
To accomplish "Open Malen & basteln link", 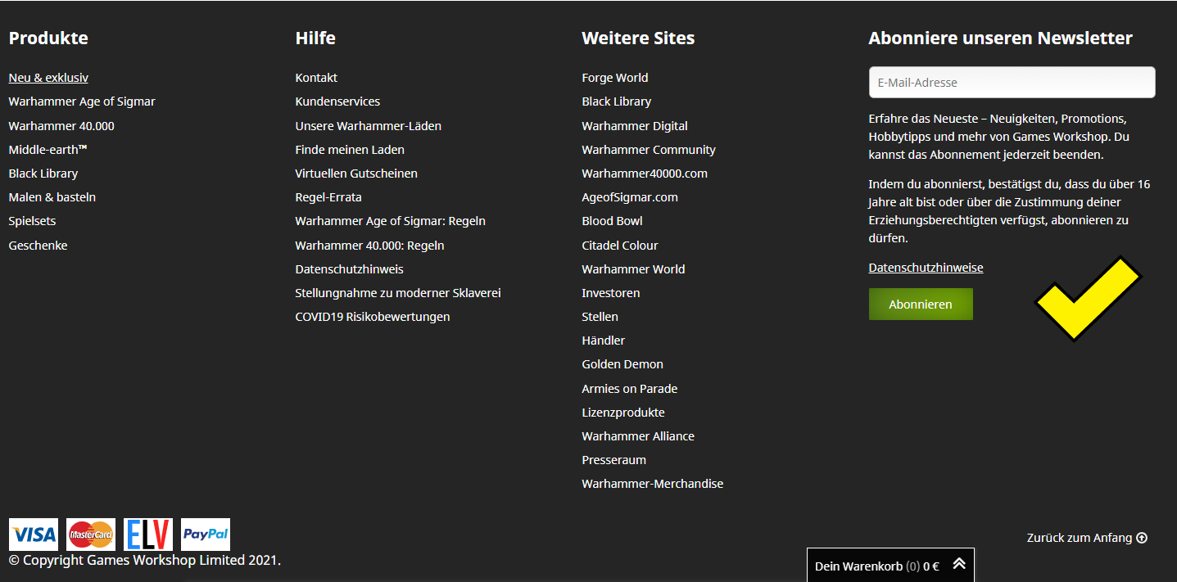I will 52,197.
